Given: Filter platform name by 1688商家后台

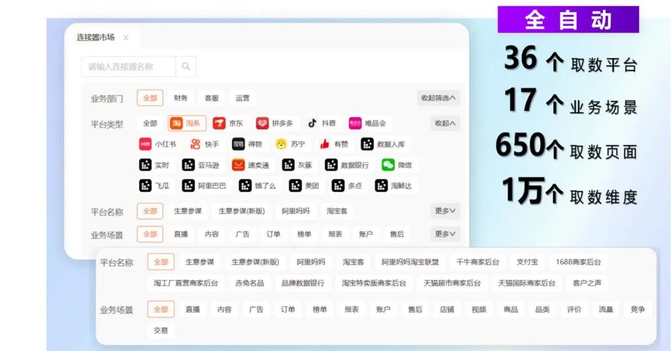Looking at the screenshot, I should coord(578,262).
